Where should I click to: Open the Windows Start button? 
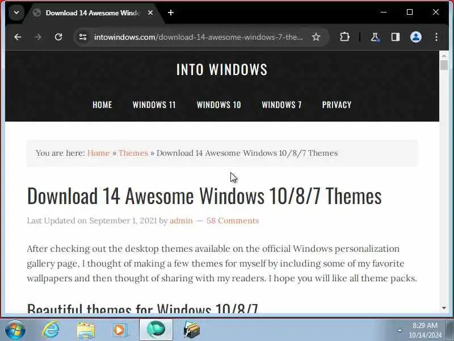tap(15, 330)
